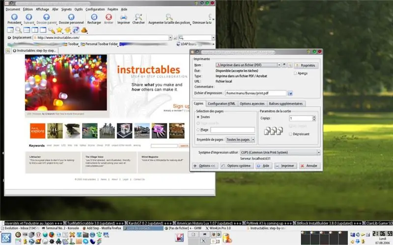Click the LED lights featured image
This screenshot has width=393, height=245.
point(66,82)
